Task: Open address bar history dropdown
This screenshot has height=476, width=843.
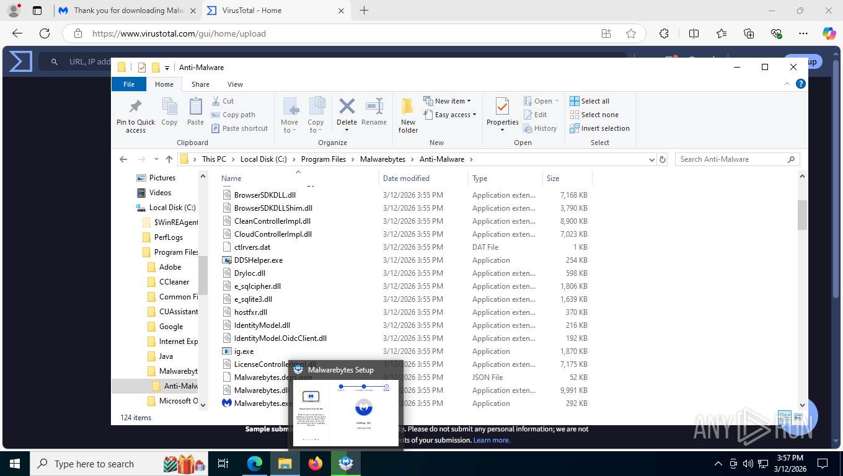Action: [x=651, y=159]
